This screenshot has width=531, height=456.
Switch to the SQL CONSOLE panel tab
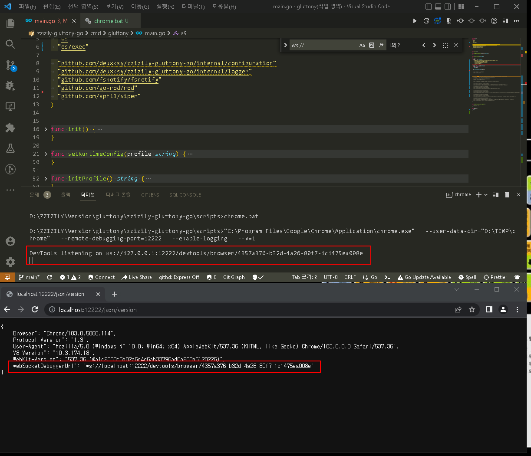[185, 195]
